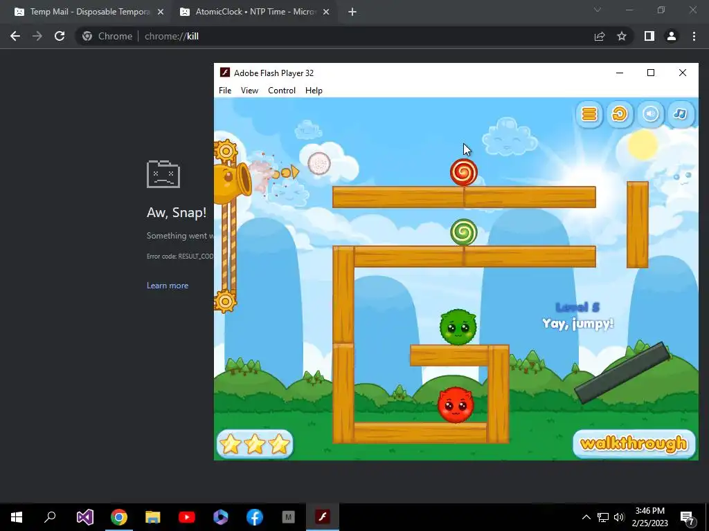Select Flash Player taskbar icon
Screen dimensions: 709x531
(323, 517)
